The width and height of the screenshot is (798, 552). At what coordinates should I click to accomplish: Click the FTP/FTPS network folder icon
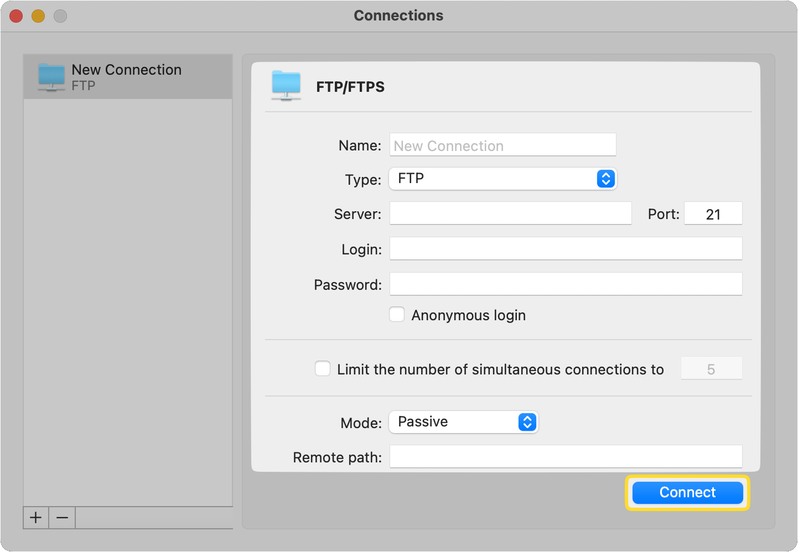click(286, 86)
